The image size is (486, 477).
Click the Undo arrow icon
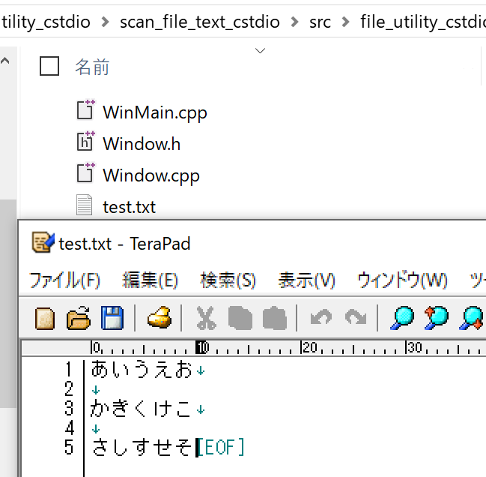(321, 317)
